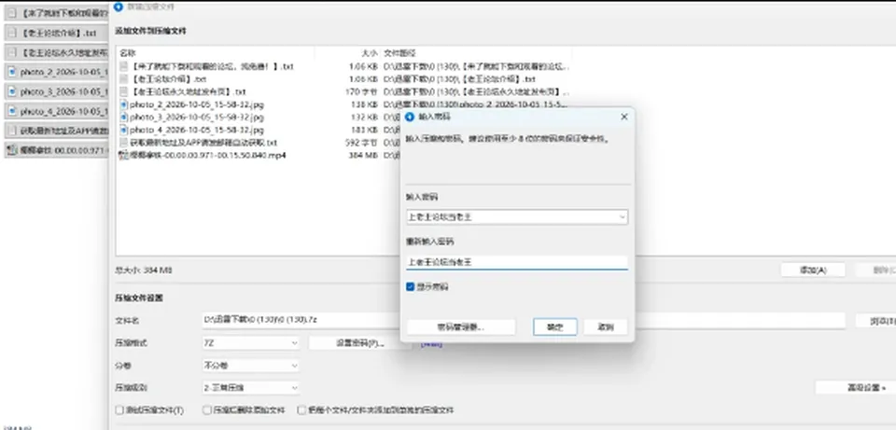Click the re-enter password input field
This screenshot has height=430, width=896.
pos(516,263)
